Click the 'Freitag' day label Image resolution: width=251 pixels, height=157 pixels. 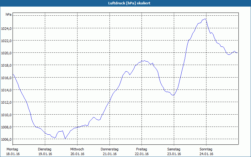click(x=142, y=149)
